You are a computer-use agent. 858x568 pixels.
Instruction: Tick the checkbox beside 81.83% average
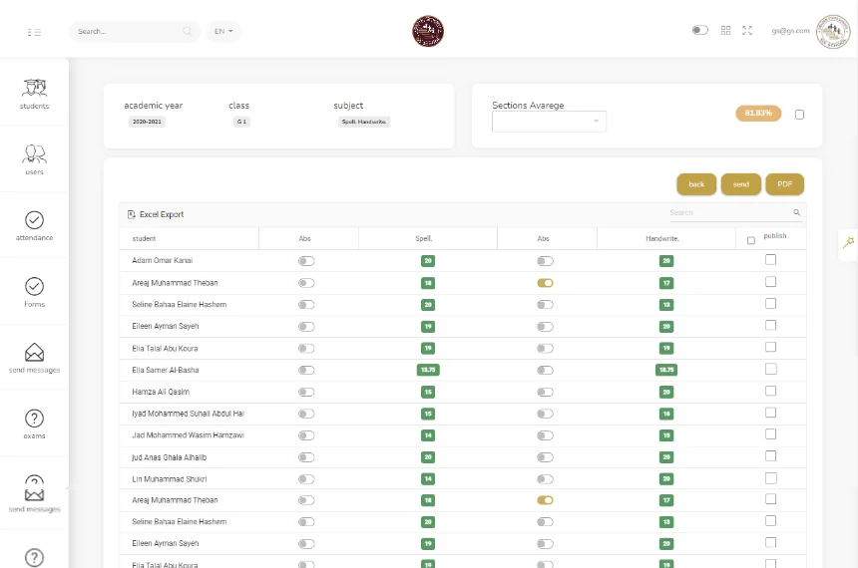coord(799,115)
